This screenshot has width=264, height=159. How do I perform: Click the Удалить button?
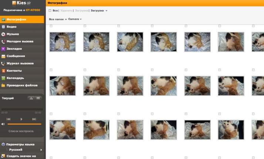(x=66, y=11)
